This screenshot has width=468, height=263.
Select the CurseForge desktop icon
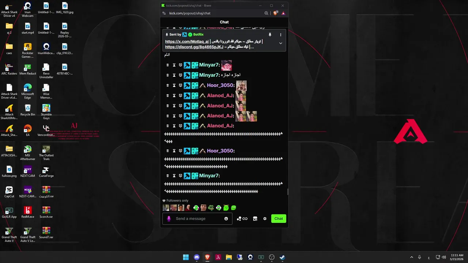point(46,171)
